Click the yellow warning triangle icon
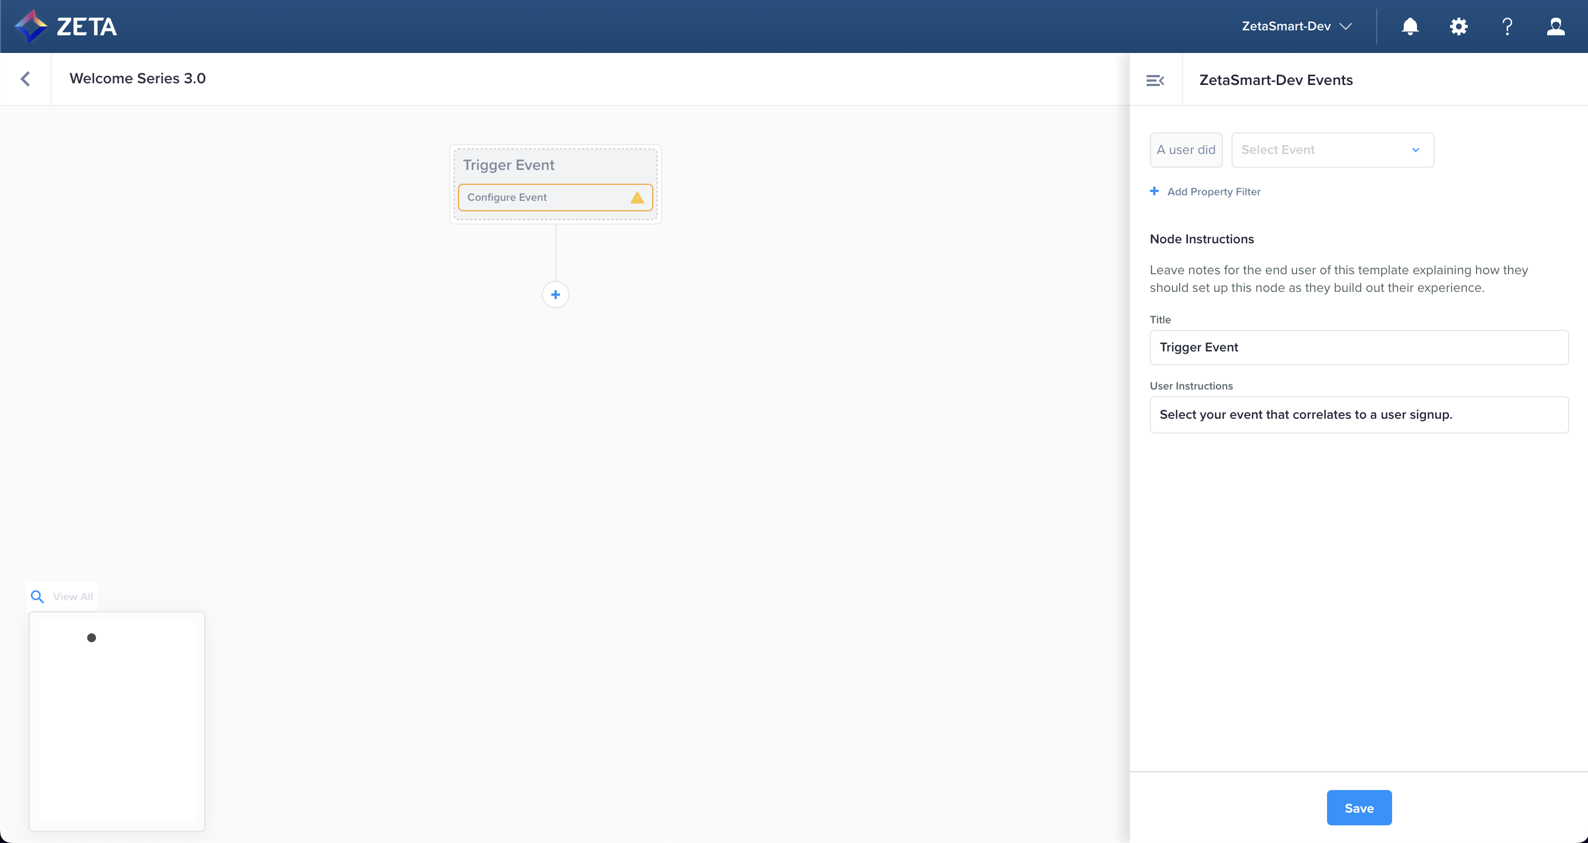This screenshot has height=843, width=1588. (637, 198)
